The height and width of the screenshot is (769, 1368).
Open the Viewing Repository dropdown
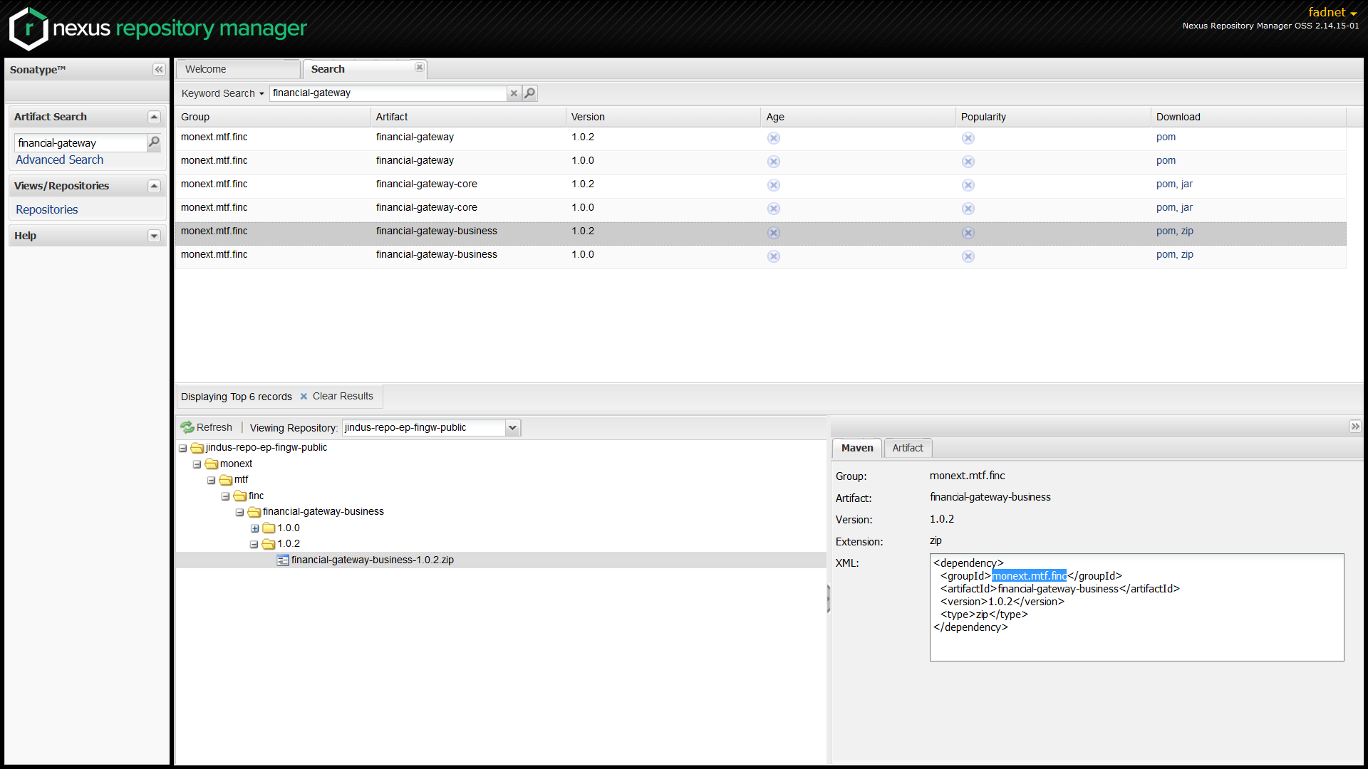pyautogui.click(x=512, y=427)
